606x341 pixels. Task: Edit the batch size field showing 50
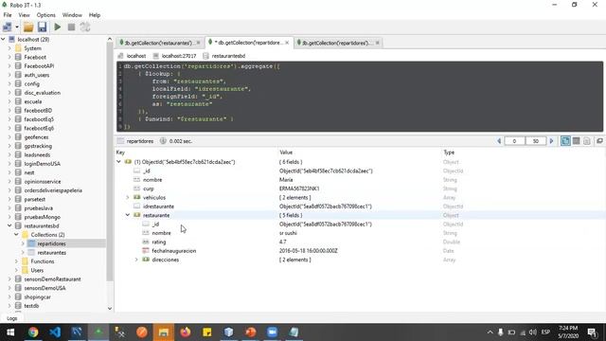(536, 141)
